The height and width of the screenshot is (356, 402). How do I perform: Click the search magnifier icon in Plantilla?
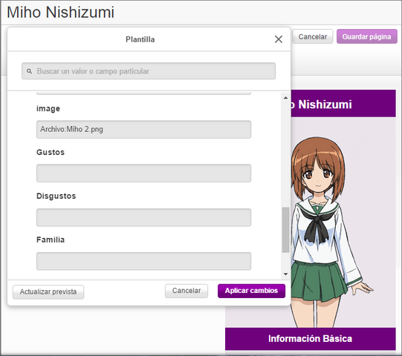pyautogui.click(x=30, y=71)
